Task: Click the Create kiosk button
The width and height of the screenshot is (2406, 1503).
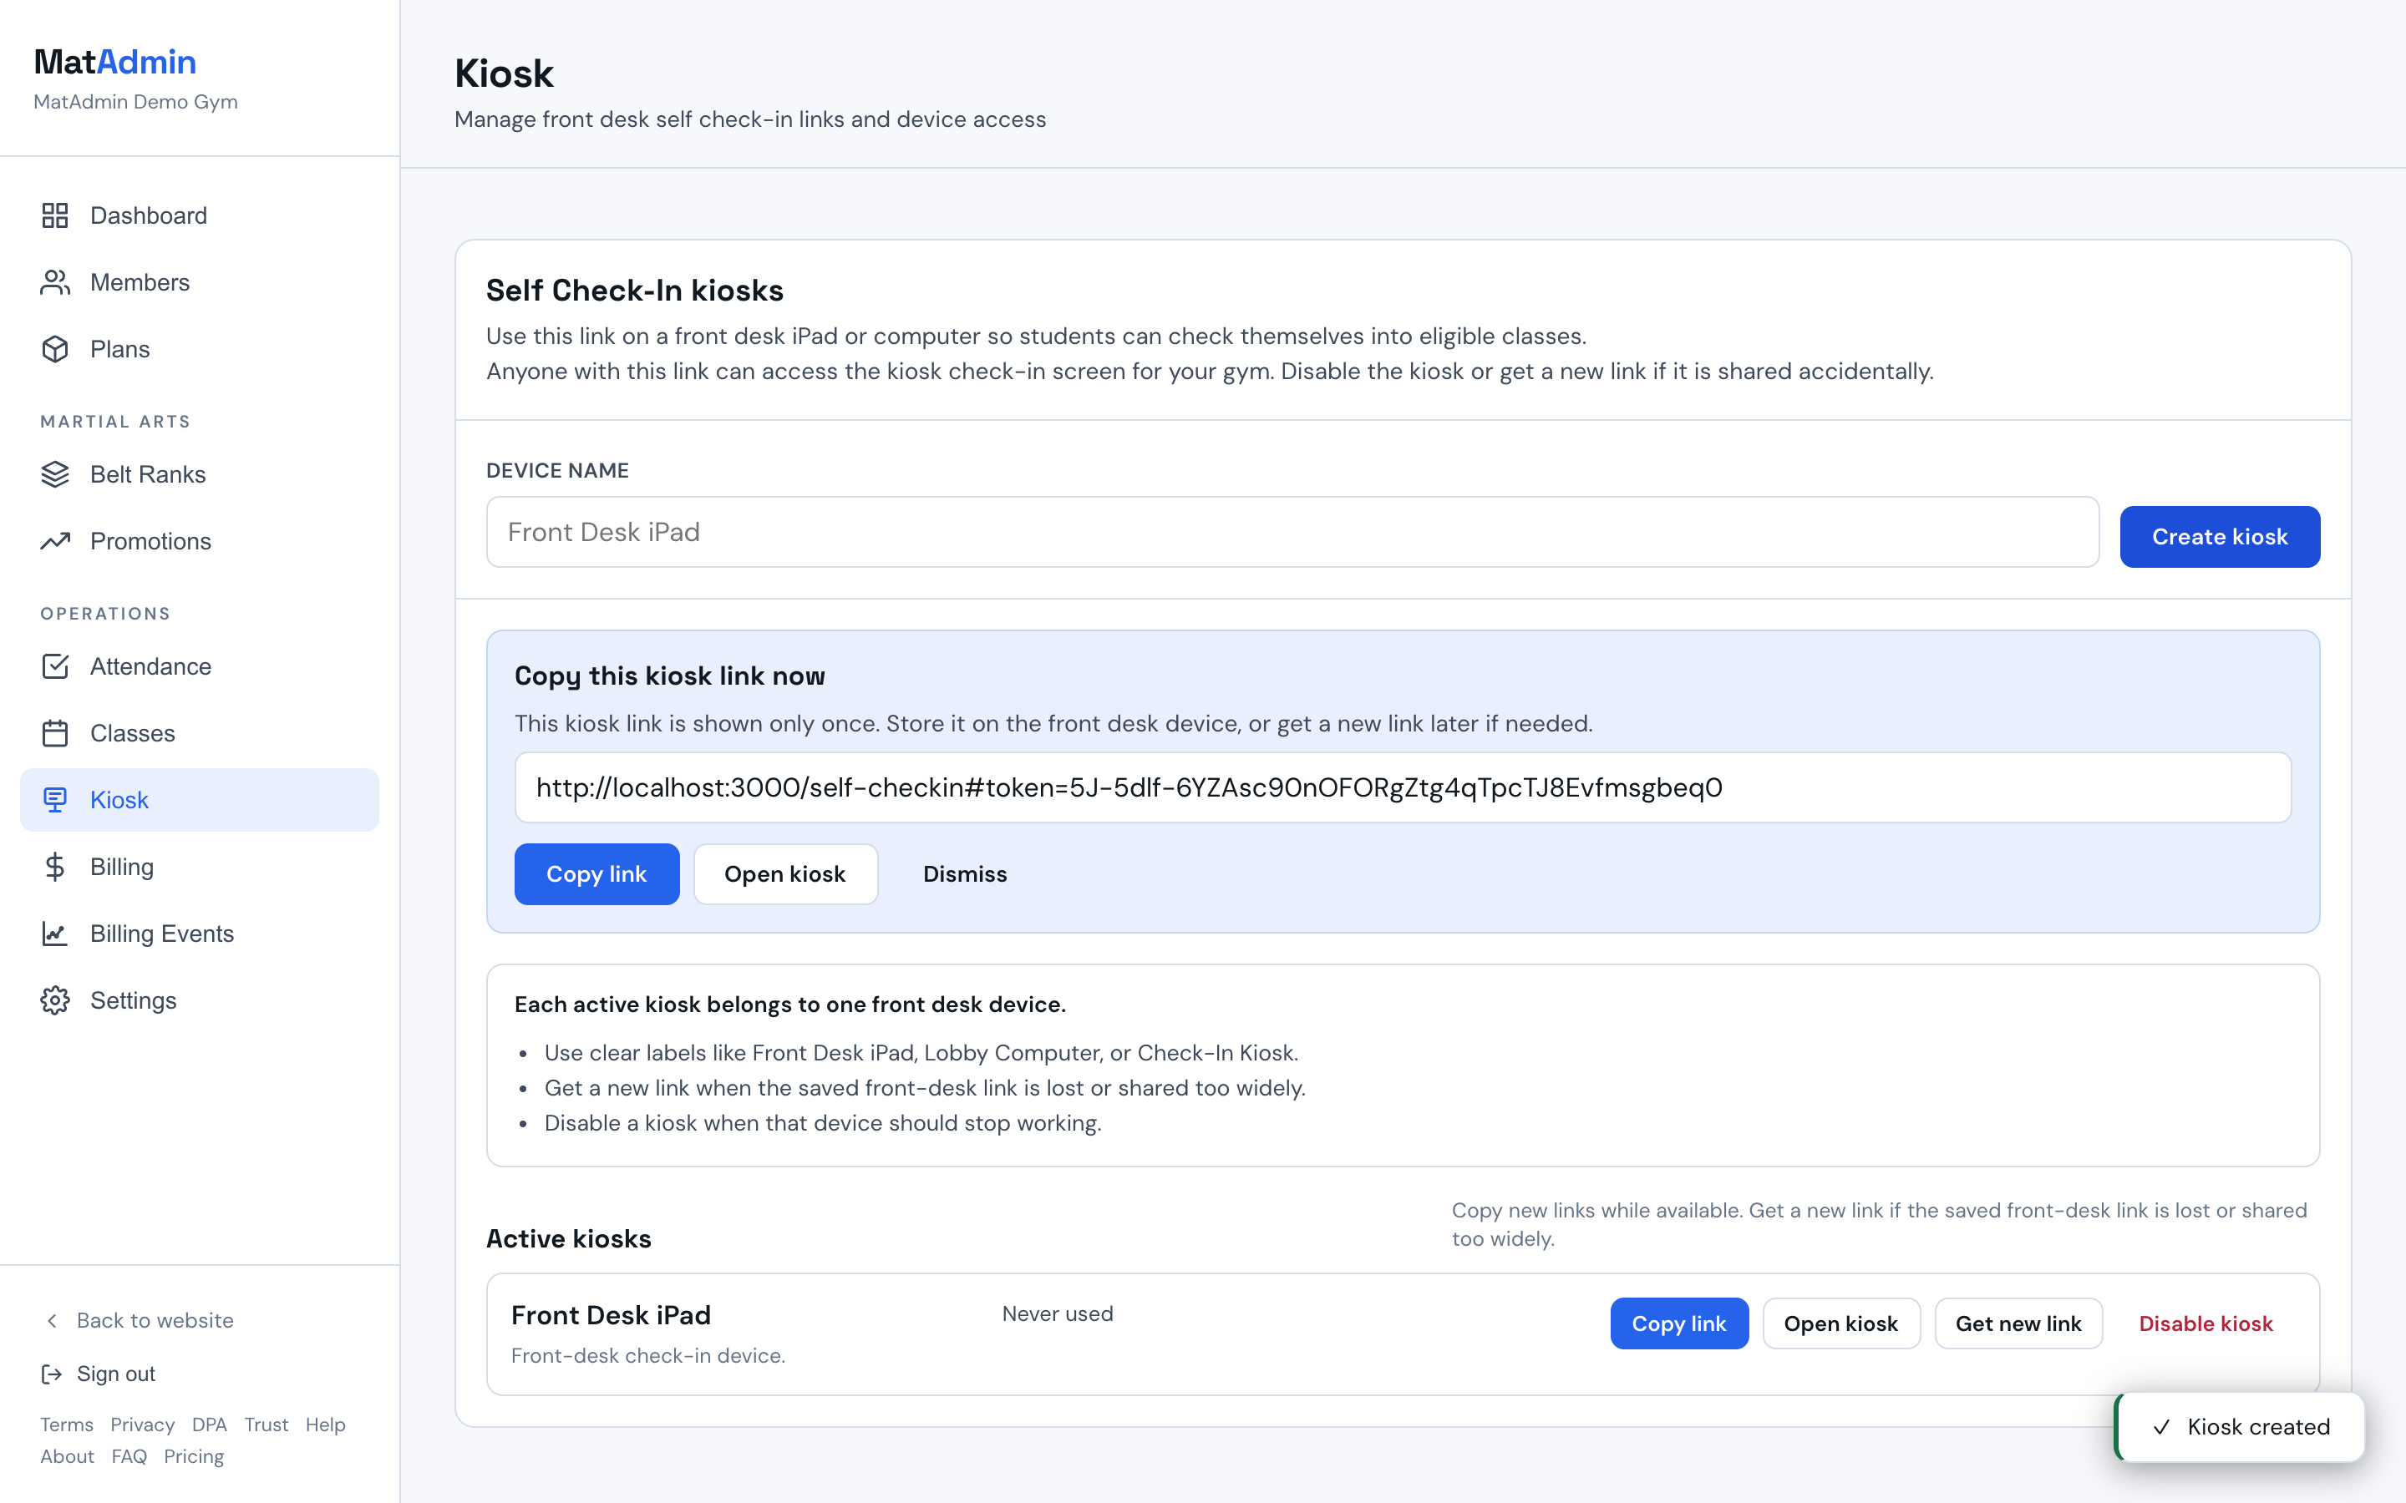Action: pyautogui.click(x=2219, y=537)
